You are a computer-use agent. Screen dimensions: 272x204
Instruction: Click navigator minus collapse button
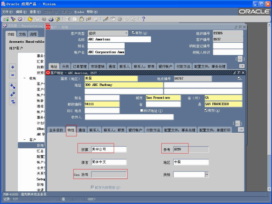pos(13,75)
